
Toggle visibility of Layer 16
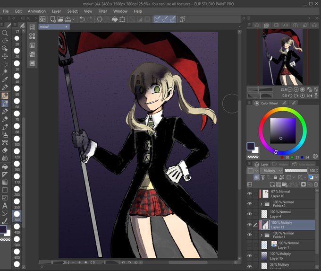(x=249, y=193)
